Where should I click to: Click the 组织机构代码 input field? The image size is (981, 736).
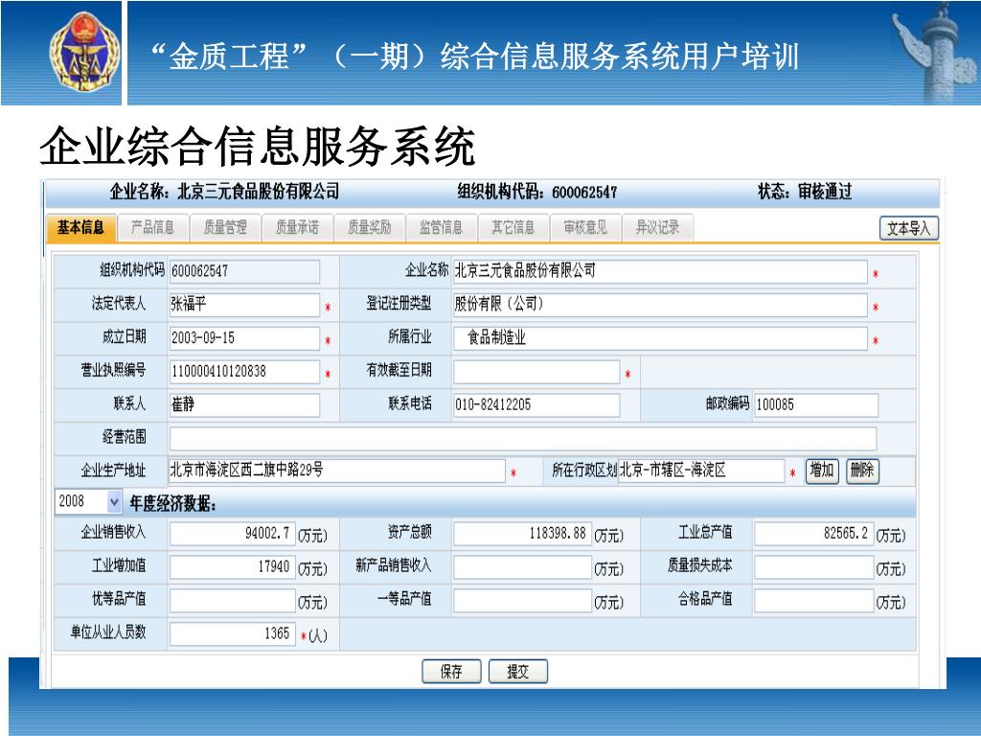[244, 271]
